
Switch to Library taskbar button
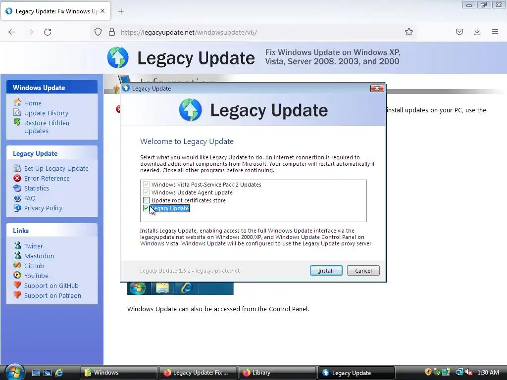pos(277,373)
